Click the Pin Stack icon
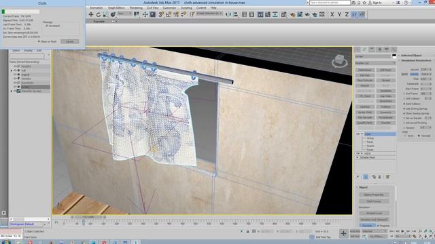Image resolution: width=435 pixels, height=244 pixels. tap(358, 177)
